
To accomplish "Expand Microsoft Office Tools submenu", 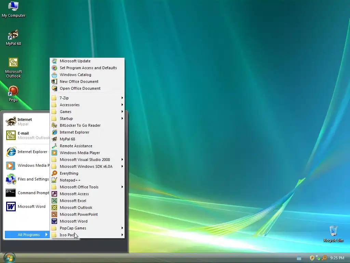I will tap(87, 187).
